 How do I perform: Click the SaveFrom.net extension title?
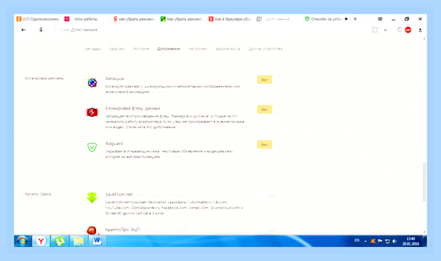[x=119, y=194]
